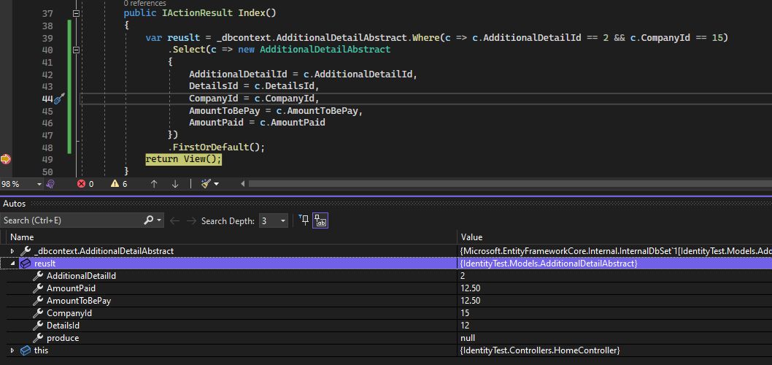Click line number 39 in the gutter
Screen dimensions: 772x365
tap(47, 38)
